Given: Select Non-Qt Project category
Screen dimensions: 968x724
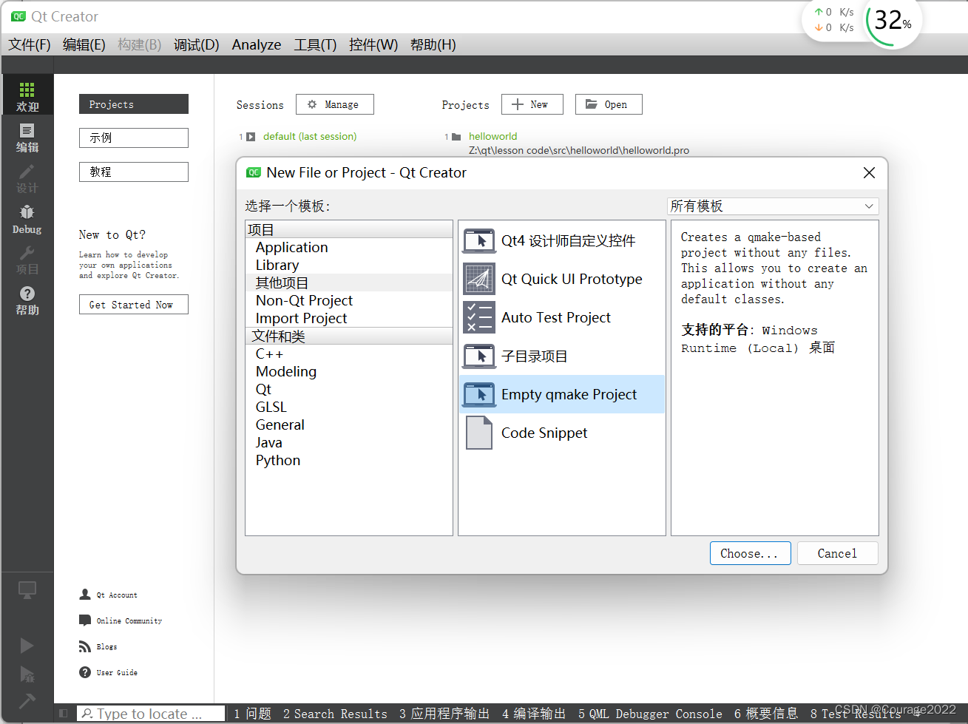Looking at the screenshot, I should pyautogui.click(x=348, y=300).
